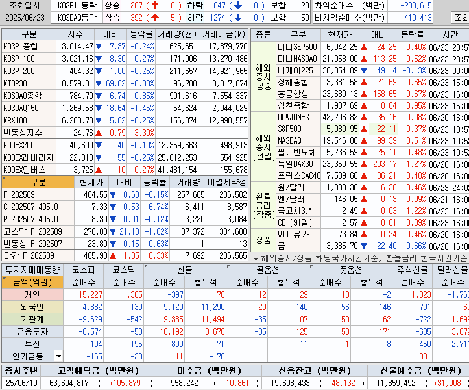
Task: Click the 투자자매매동향 header cell
Action: point(32,270)
